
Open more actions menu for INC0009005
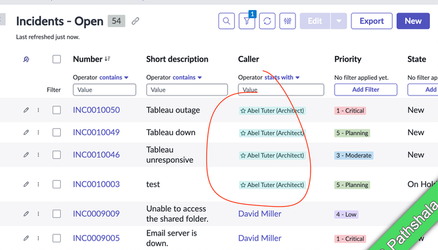38,238
